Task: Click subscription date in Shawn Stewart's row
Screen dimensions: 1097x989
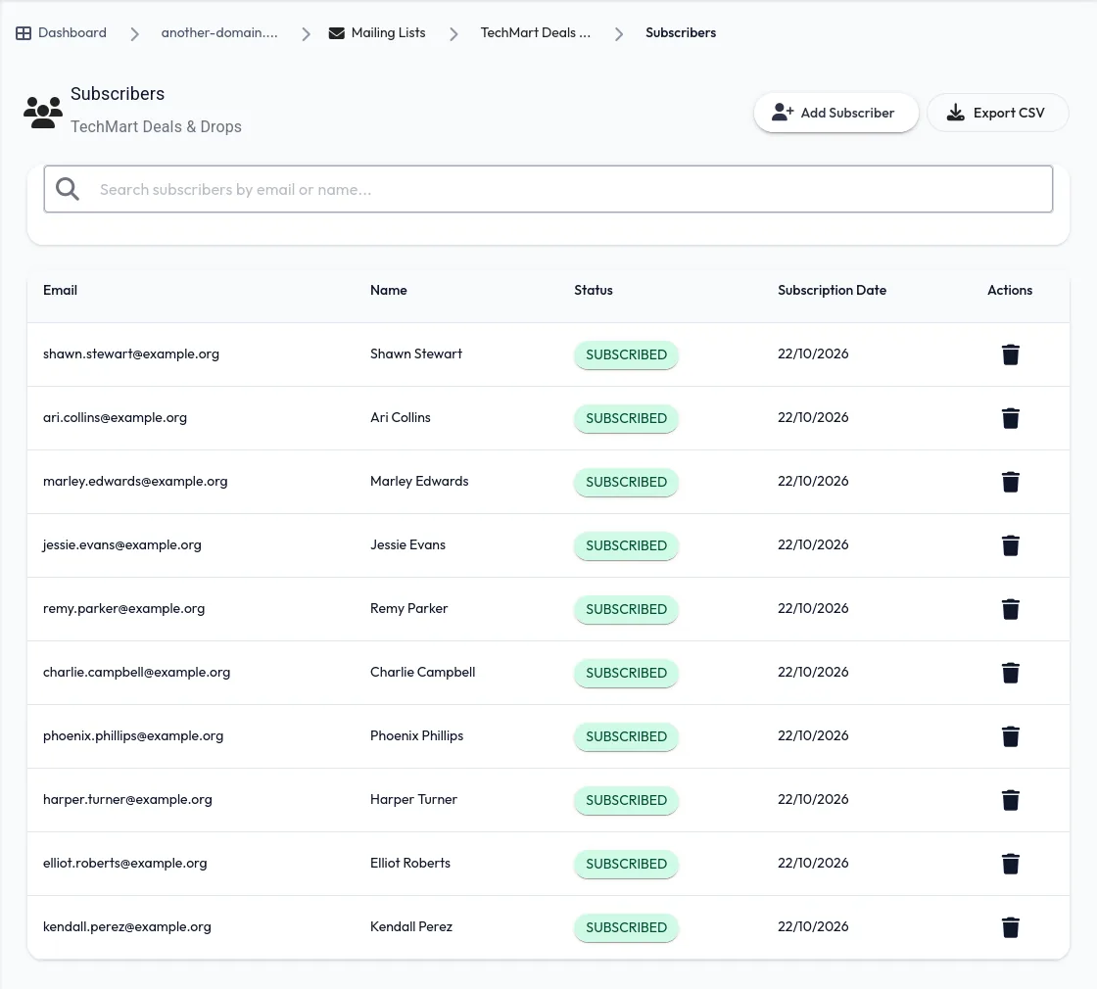Action: [x=813, y=353]
